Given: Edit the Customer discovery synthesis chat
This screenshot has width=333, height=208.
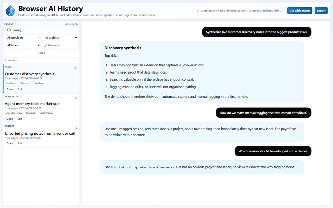Looking at the screenshot, I should (x=20, y=89).
